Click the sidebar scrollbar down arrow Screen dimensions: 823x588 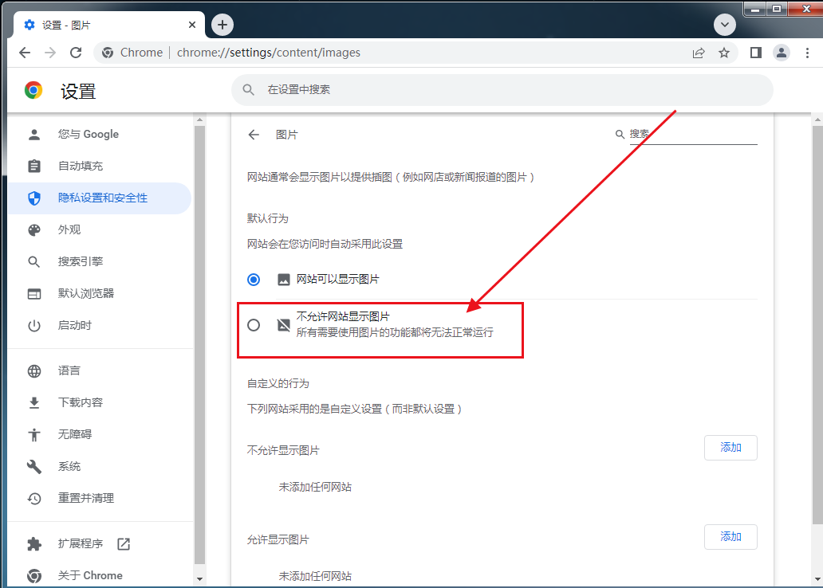[199, 578]
